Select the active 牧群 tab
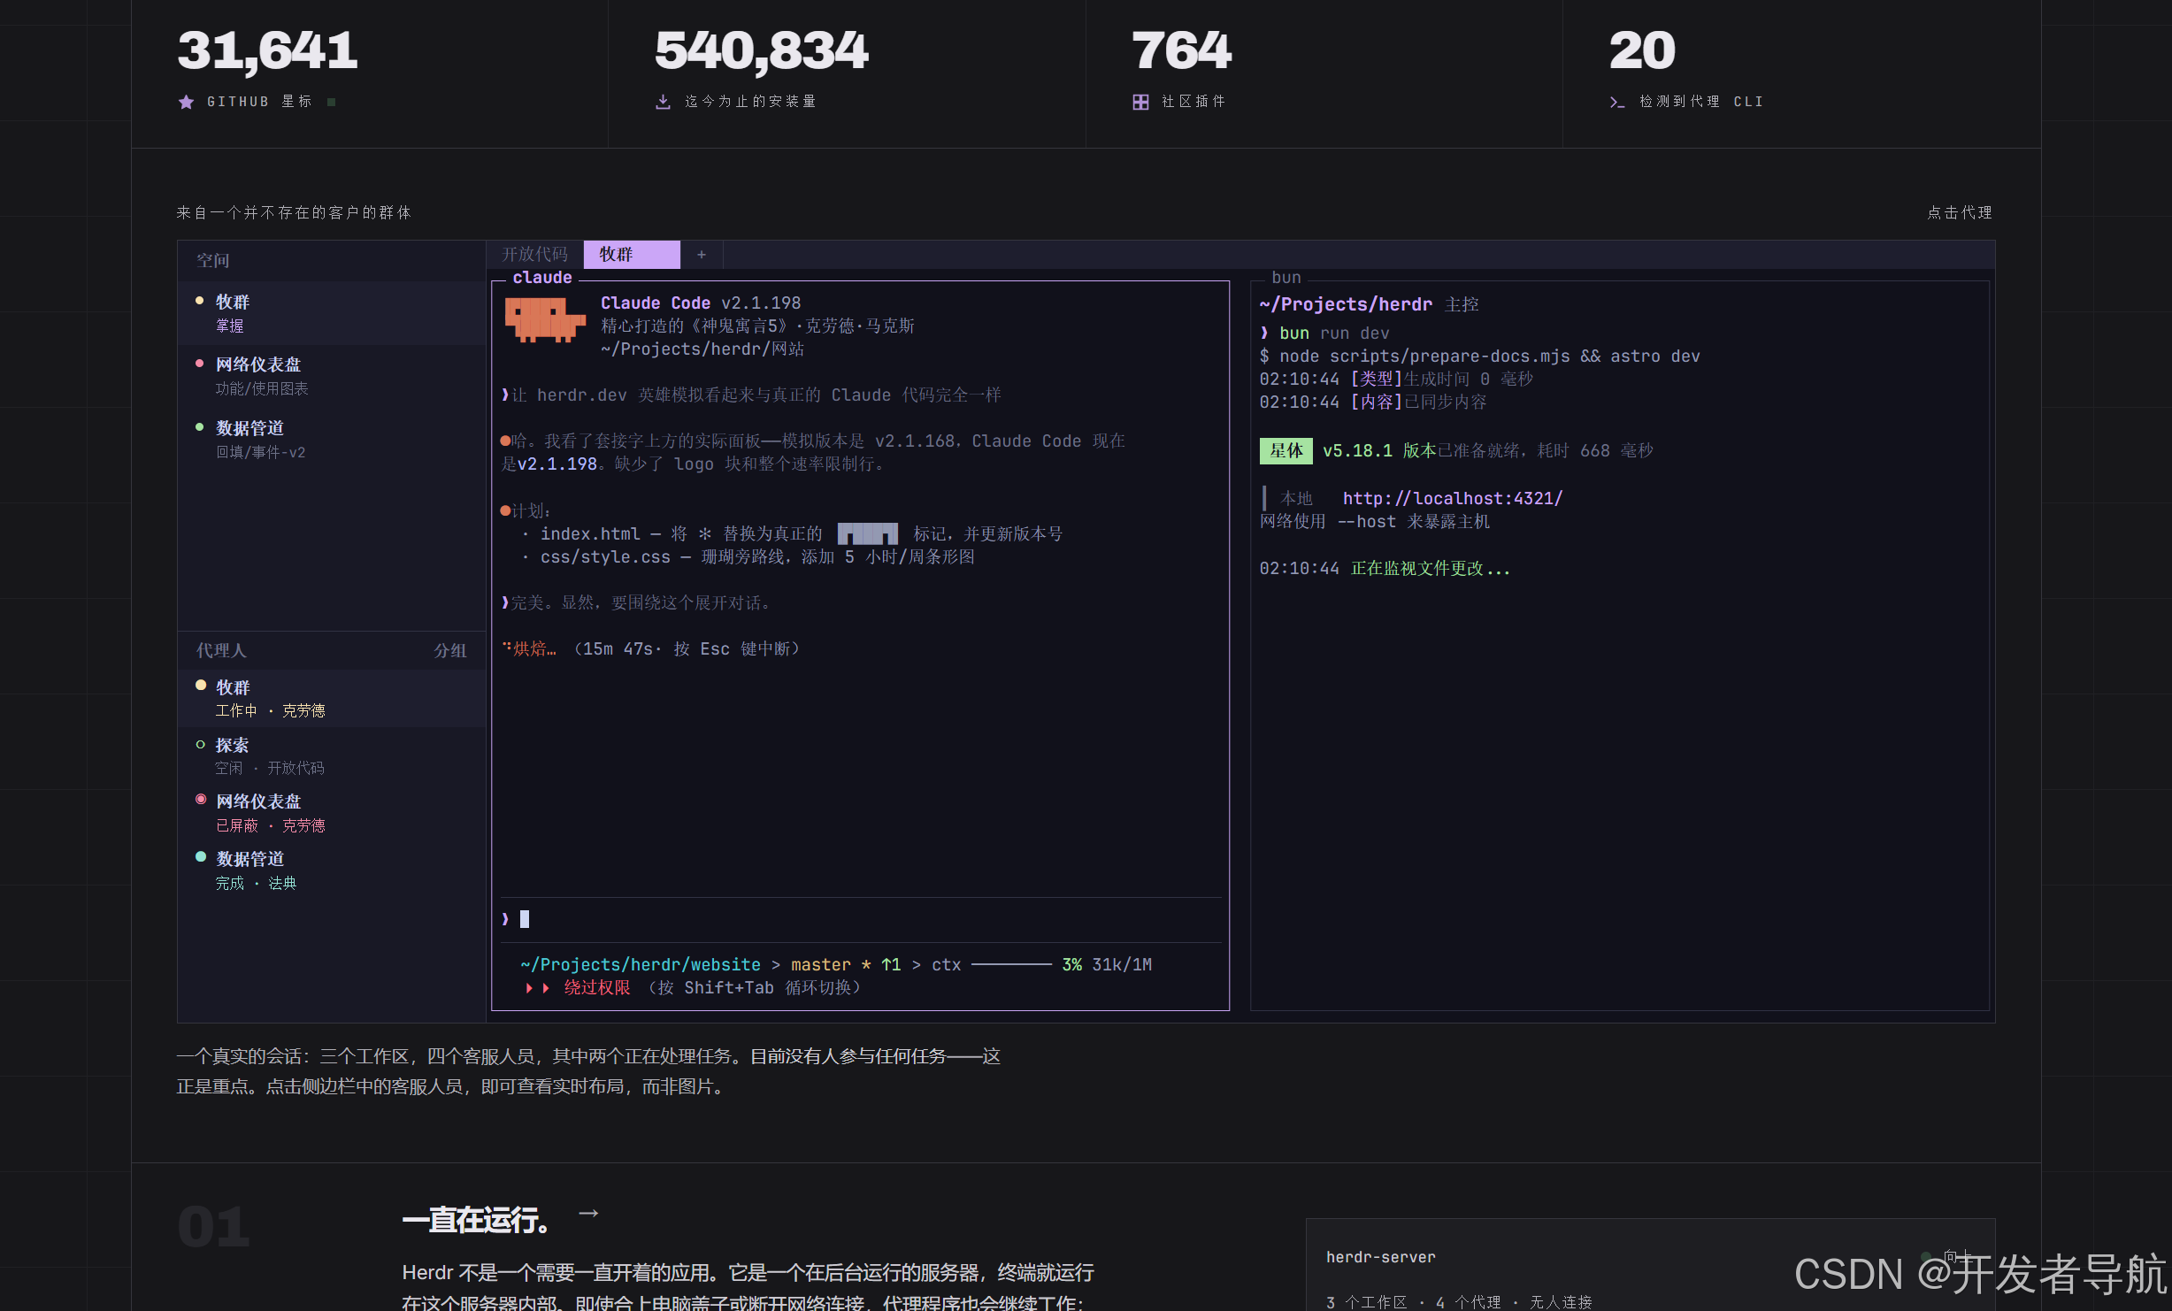Image resolution: width=2172 pixels, height=1311 pixels. click(632, 255)
